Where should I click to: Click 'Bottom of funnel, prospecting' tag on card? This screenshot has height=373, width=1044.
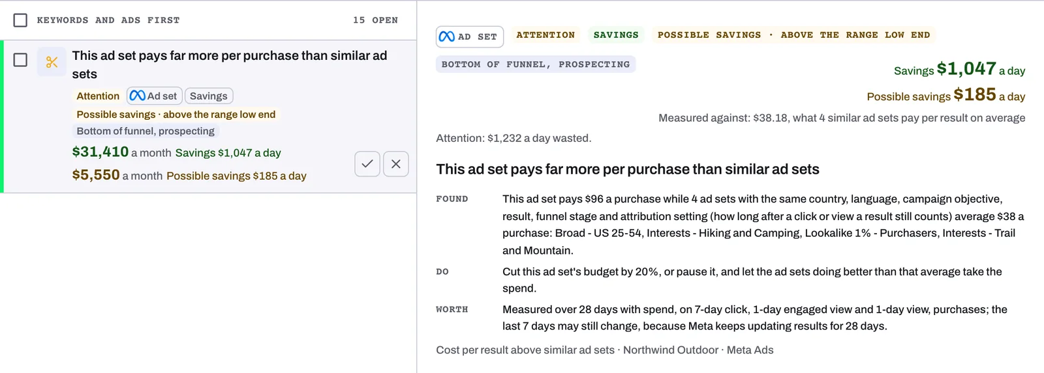pyautogui.click(x=146, y=131)
